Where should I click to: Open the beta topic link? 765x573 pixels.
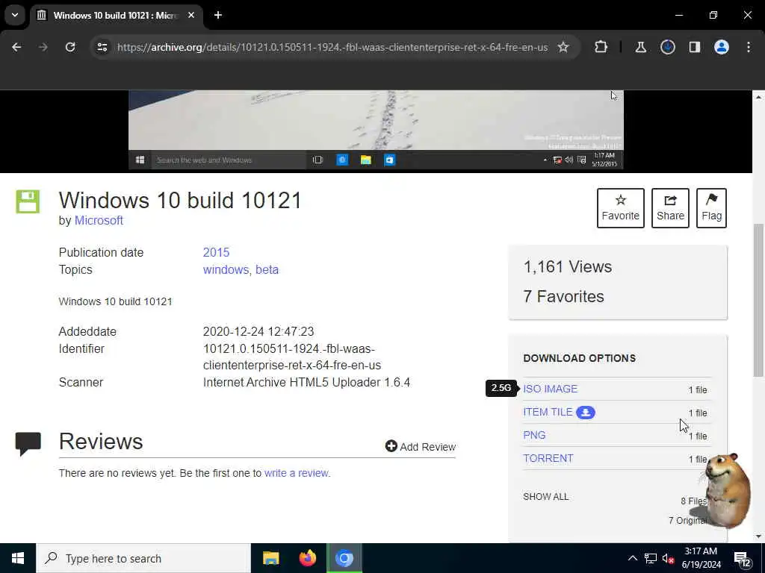[267, 270]
